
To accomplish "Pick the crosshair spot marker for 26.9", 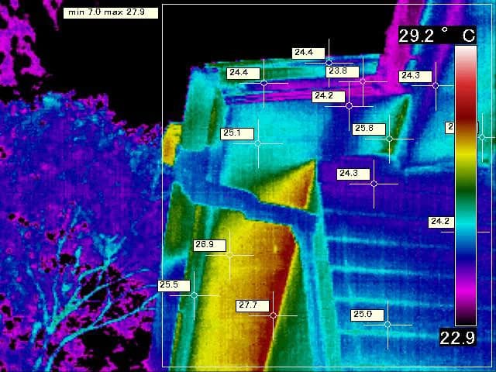I will pyautogui.click(x=229, y=255).
